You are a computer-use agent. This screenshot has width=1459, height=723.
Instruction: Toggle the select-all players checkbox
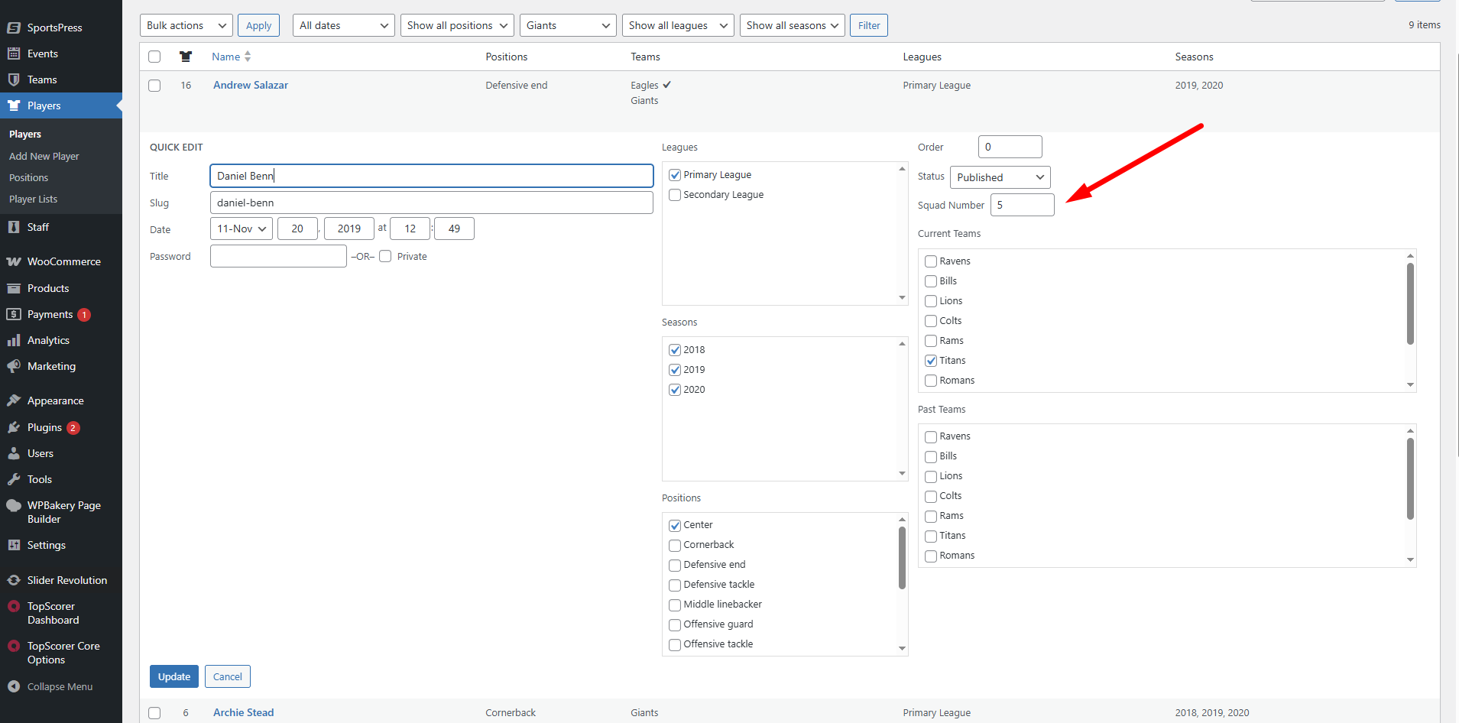[x=154, y=57]
